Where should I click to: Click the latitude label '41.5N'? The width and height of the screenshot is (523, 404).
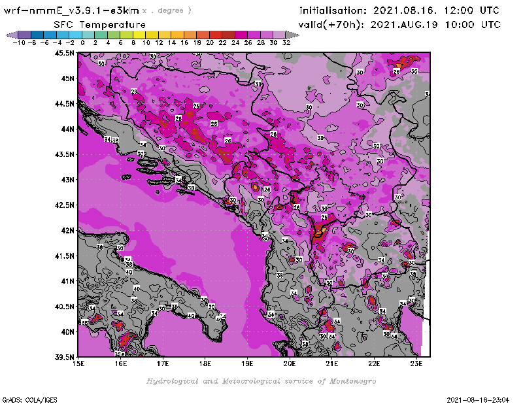pos(64,256)
